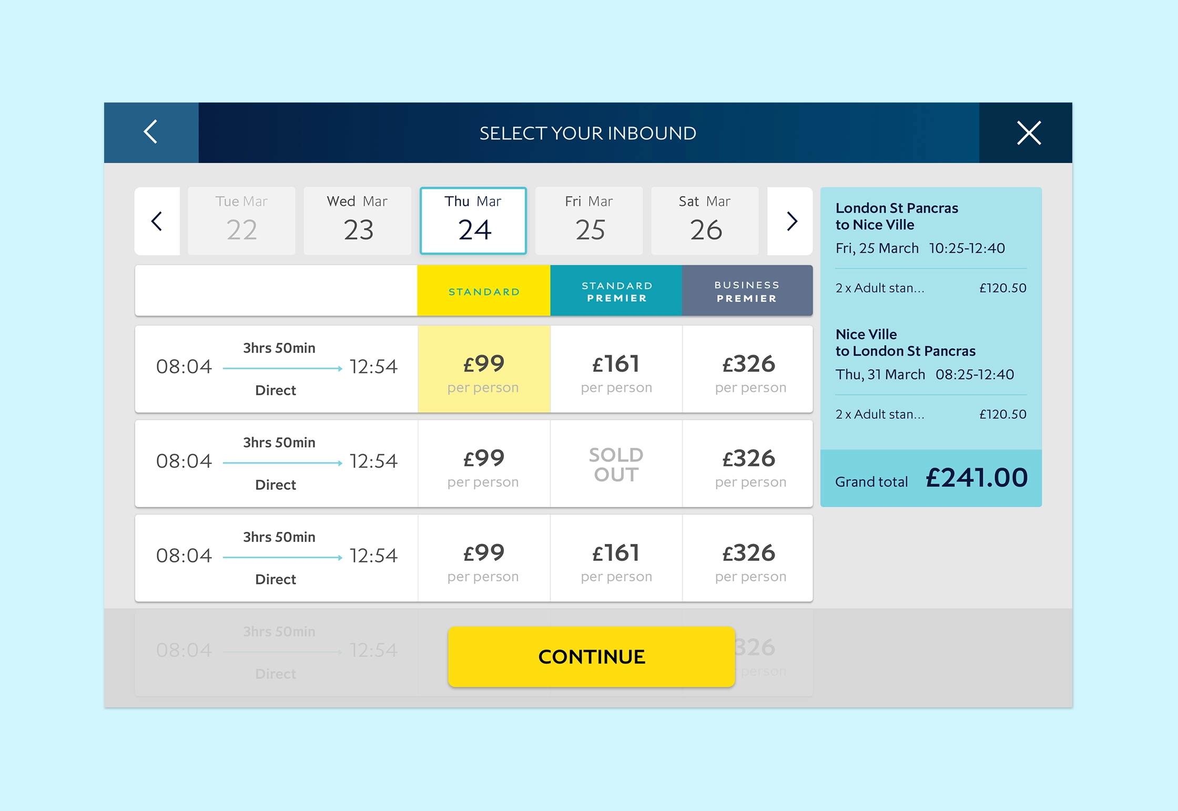This screenshot has height=811, width=1178.
Task: Click the Standard Premier class header
Action: (616, 291)
